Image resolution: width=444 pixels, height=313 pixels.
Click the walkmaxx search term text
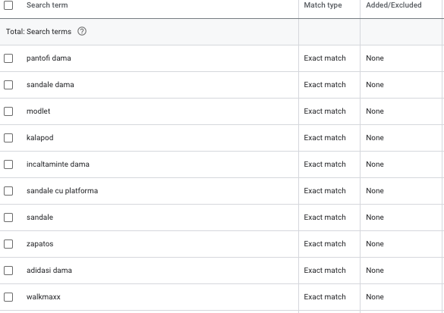point(43,296)
